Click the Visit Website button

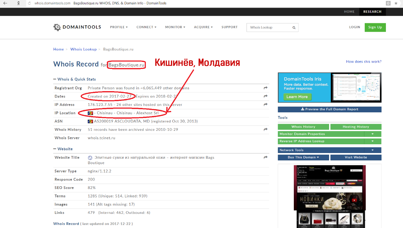(x=356, y=157)
